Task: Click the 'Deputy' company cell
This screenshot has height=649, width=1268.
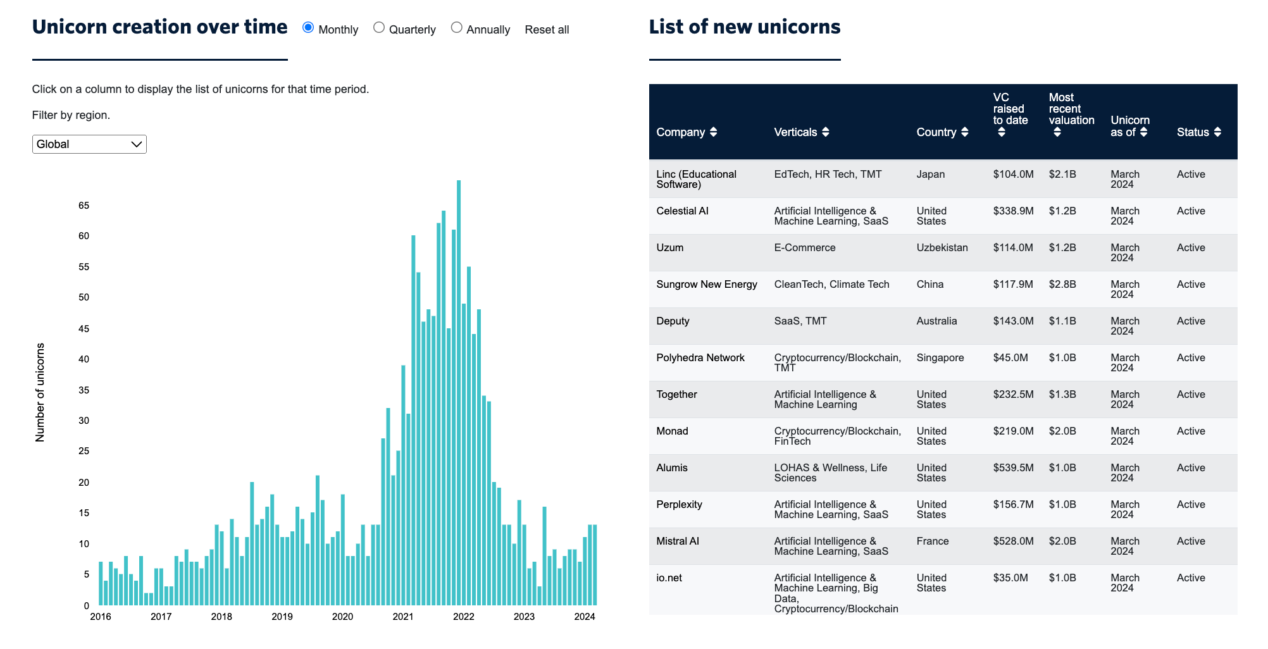Action: [673, 321]
